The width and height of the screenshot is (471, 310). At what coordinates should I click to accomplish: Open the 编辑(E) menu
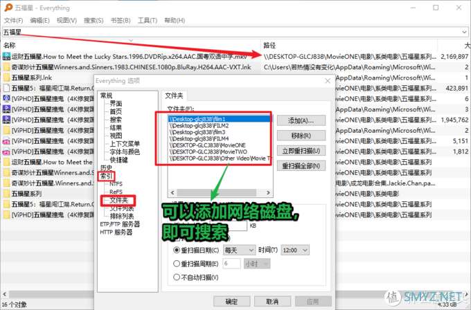[x=39, y=20]
